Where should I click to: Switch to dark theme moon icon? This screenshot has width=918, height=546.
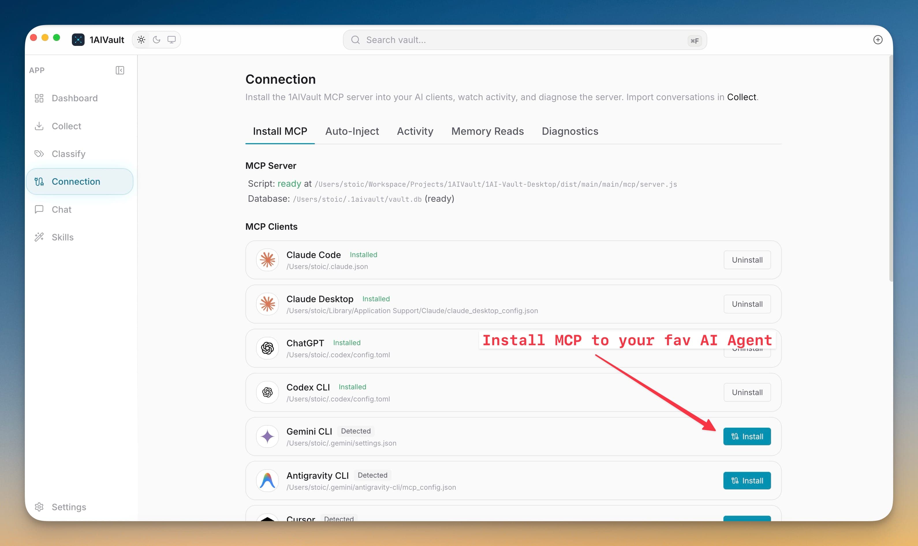coord(156,39)
